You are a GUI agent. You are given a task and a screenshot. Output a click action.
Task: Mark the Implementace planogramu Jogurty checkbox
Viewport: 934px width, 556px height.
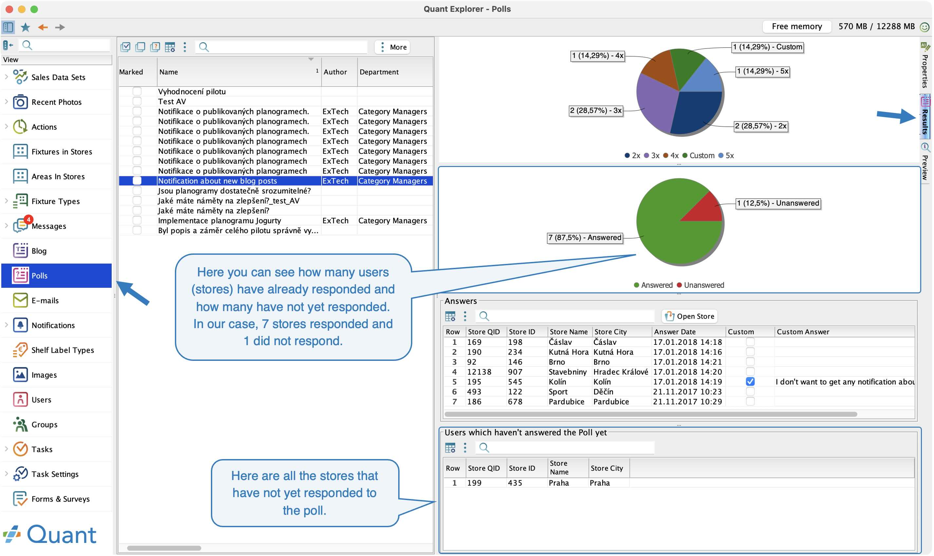[x=137, y=220]
